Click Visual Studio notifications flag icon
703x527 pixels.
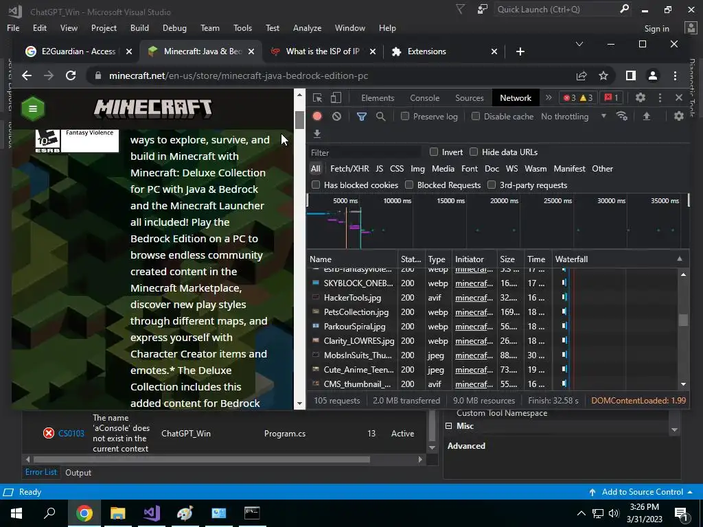[x=461, y=9]
